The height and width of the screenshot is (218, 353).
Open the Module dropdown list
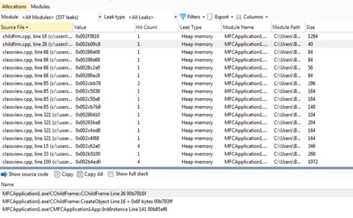[100, 17]
